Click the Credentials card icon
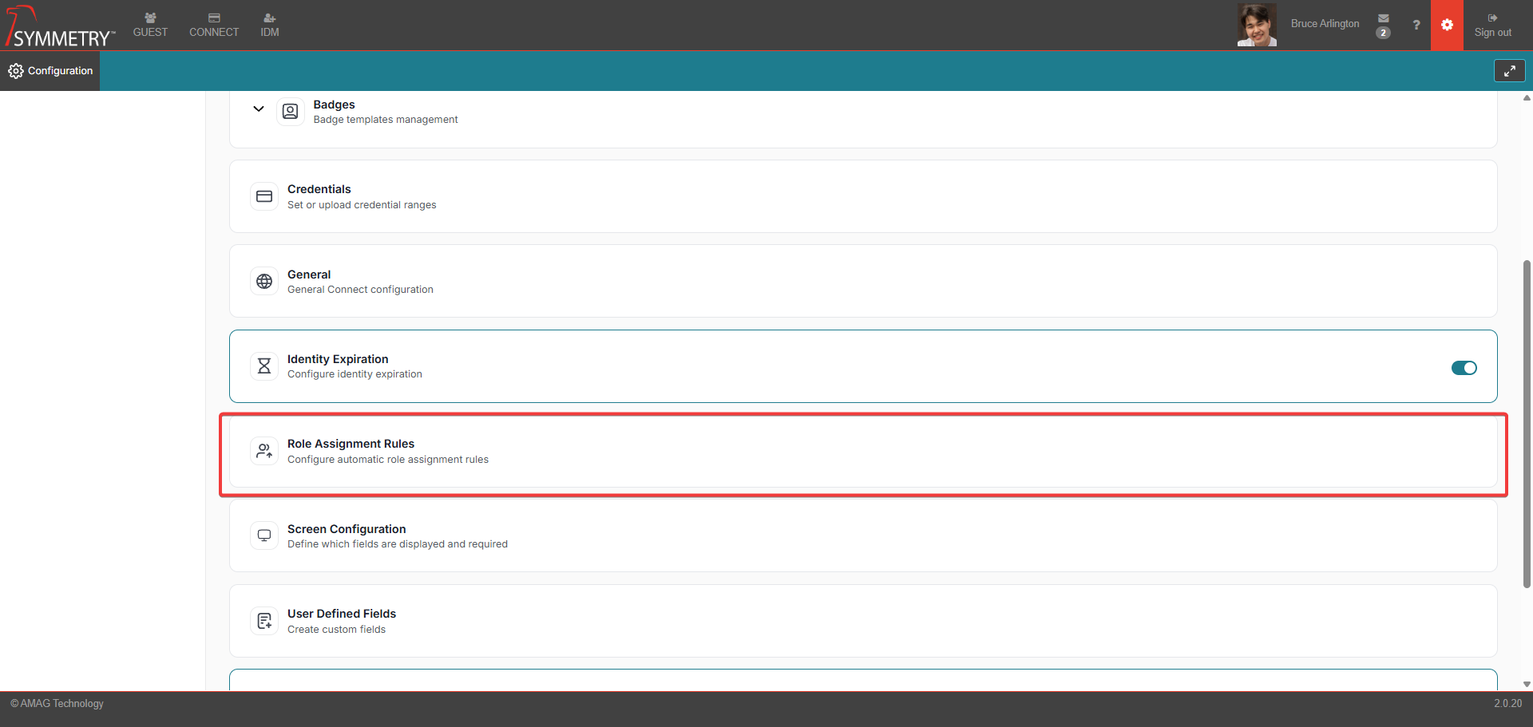The width and height of the screenshot is (1533, 727). (264, 196)
